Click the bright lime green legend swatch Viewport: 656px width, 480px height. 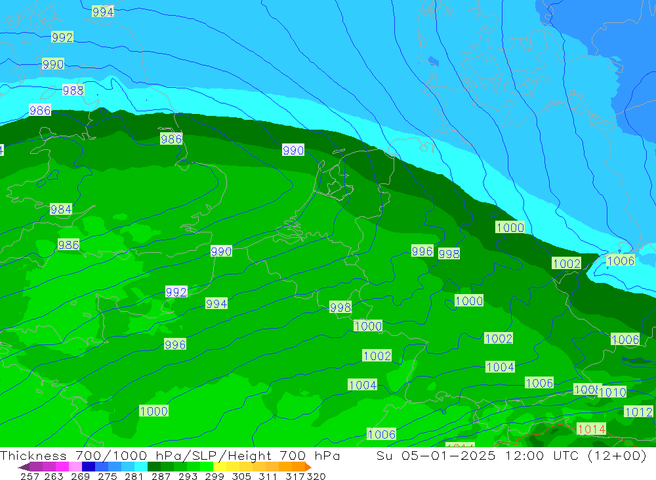tap(207, 467)
